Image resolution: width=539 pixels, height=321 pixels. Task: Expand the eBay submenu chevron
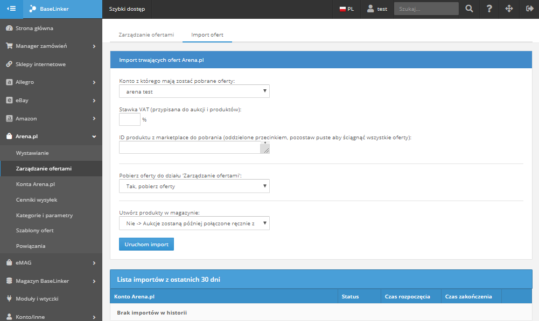pos(94,101)
